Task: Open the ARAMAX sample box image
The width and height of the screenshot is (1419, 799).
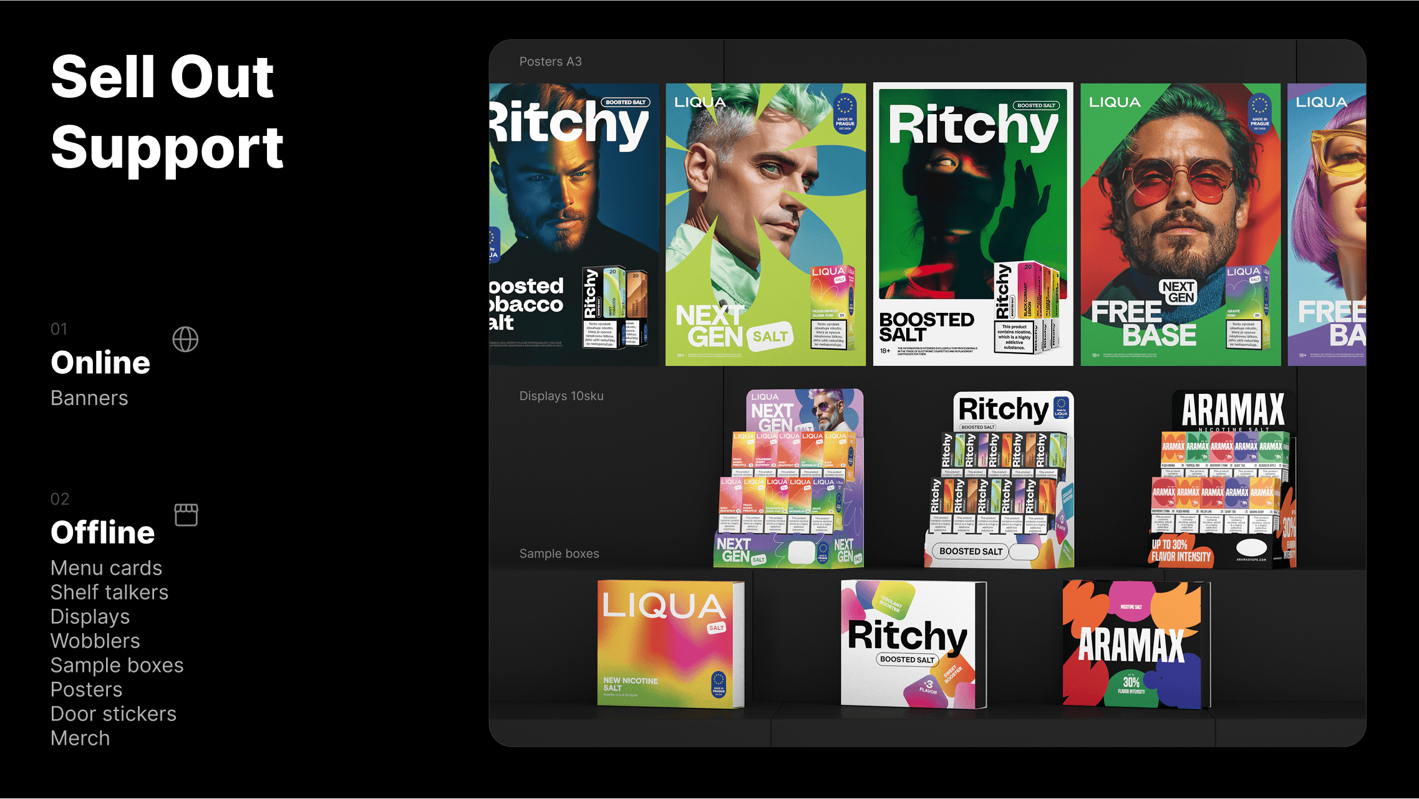Action: point(1135,645)
